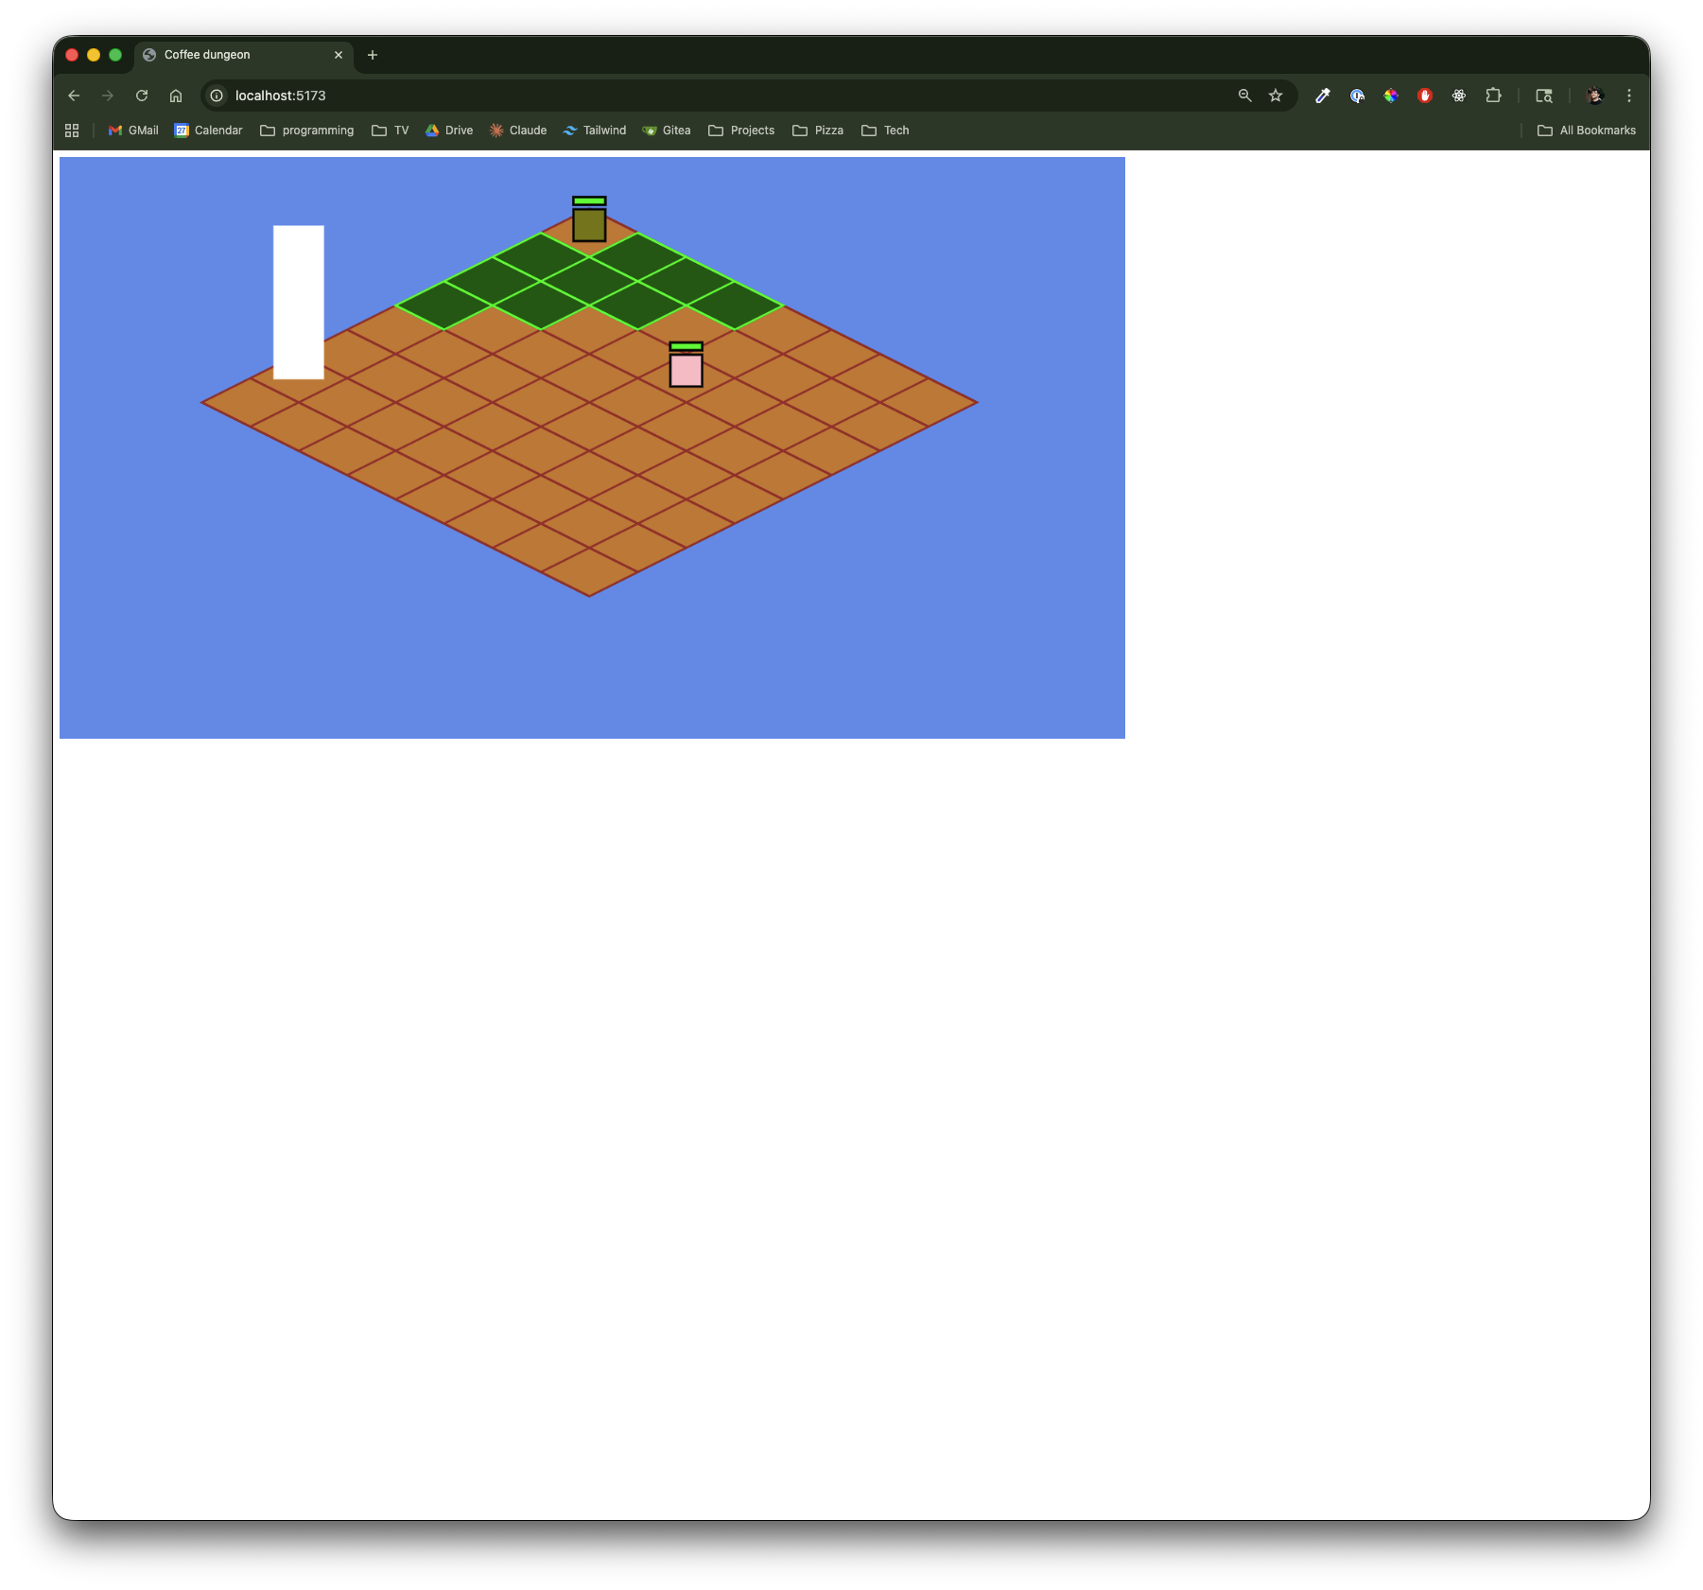Image resolution: width=1703 pixels, height=1590 pixels.
Task: Open the zoom magnifier in address bar
Action: click(1244, 96)
